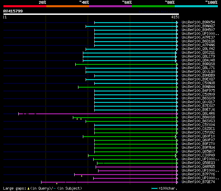Click the green alignment bar for Q58EQ3
221x191 pixels.
[x=137, y=163]
